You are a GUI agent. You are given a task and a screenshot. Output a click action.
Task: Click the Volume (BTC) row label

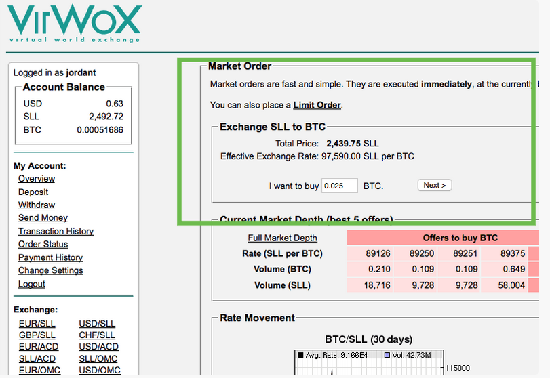pos(282,269)
